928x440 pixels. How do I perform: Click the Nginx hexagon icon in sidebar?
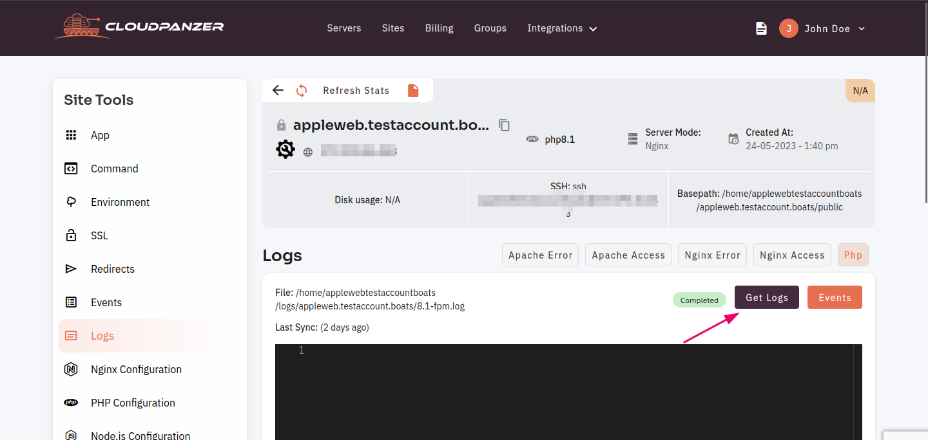(x=71, y=369)
